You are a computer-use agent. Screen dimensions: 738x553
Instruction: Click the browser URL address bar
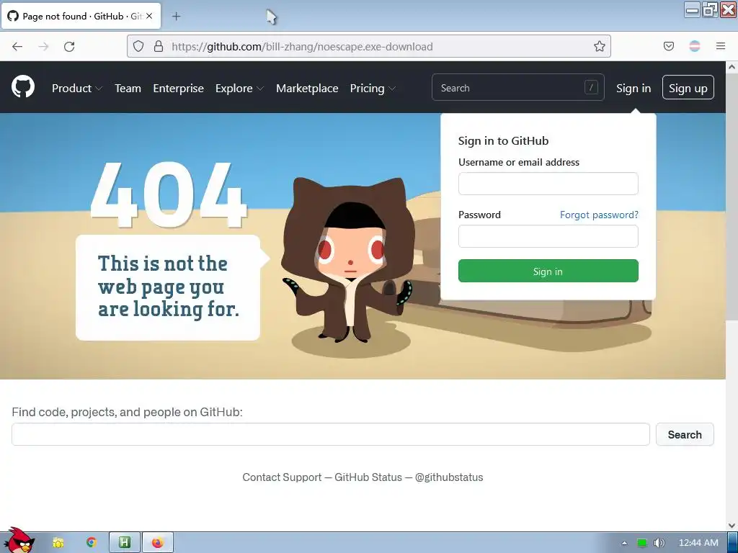coord(368,46)
